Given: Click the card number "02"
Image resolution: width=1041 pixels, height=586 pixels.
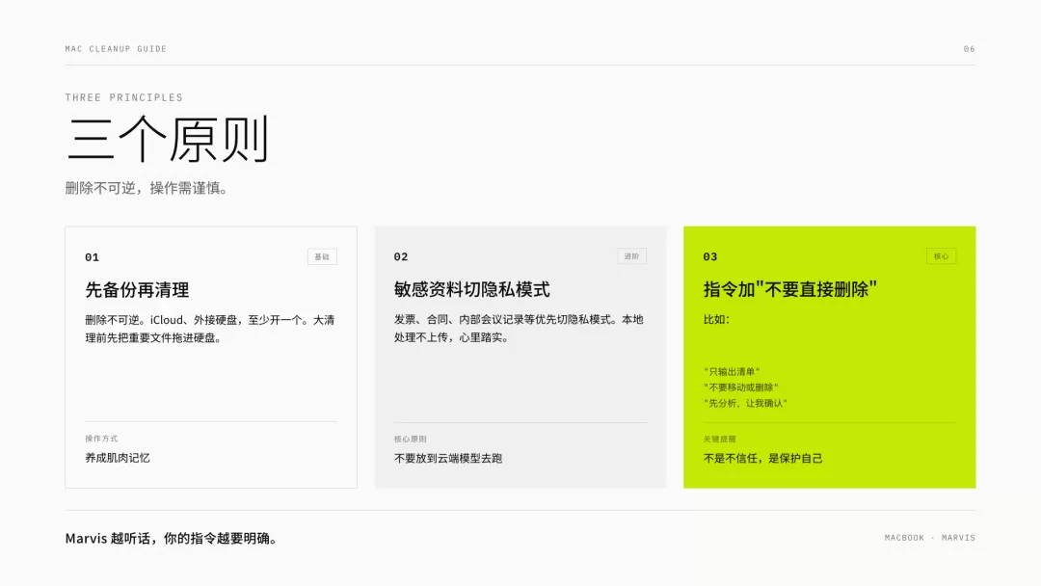Looking at the screenshot, I should click(x=400, y=256).
